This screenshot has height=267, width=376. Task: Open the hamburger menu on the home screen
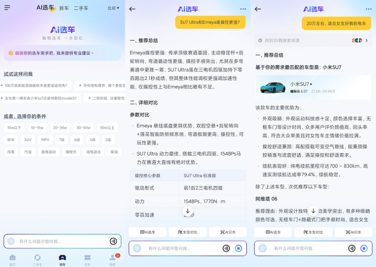pyautogui.click(x=7, y=7)
